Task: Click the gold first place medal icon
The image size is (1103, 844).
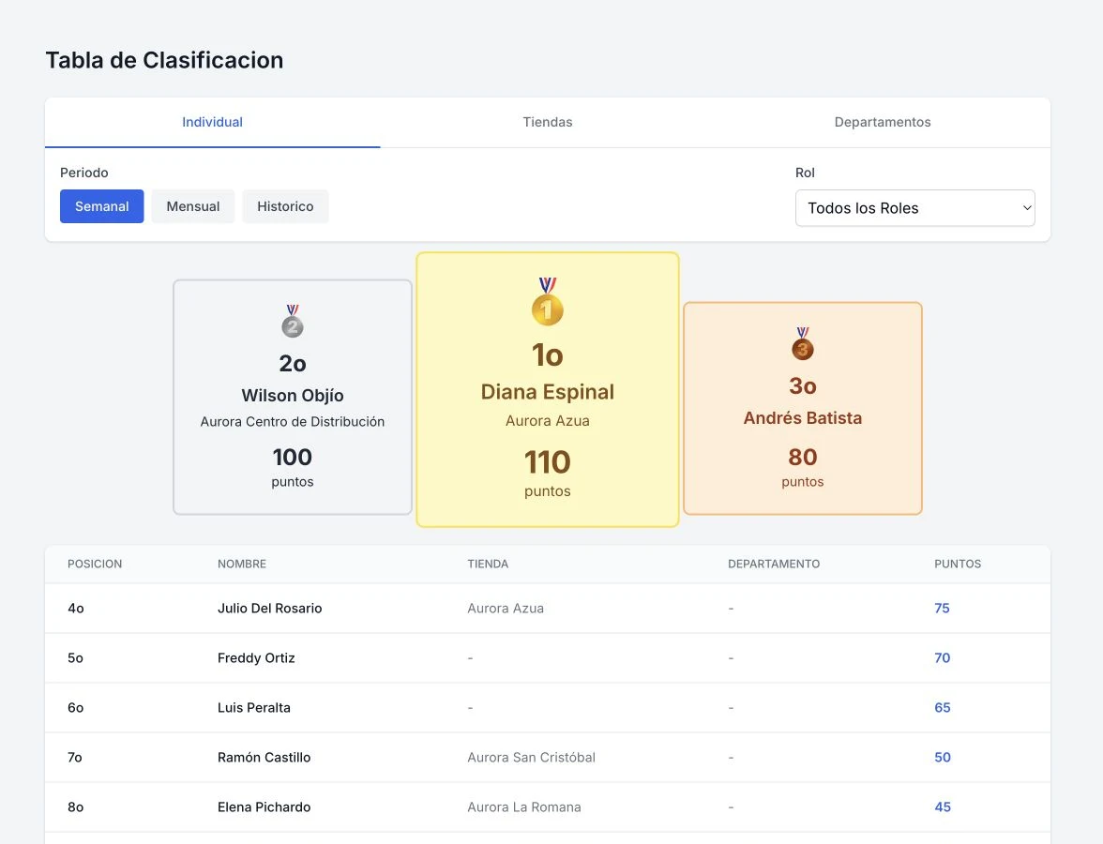Action: click(x=548, y=301)
